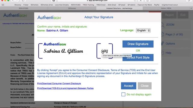Open the TREG Email bookmark
Screen dimensions: 193x108
101,5
